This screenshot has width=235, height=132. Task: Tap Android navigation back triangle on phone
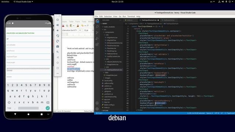(15, 114)
